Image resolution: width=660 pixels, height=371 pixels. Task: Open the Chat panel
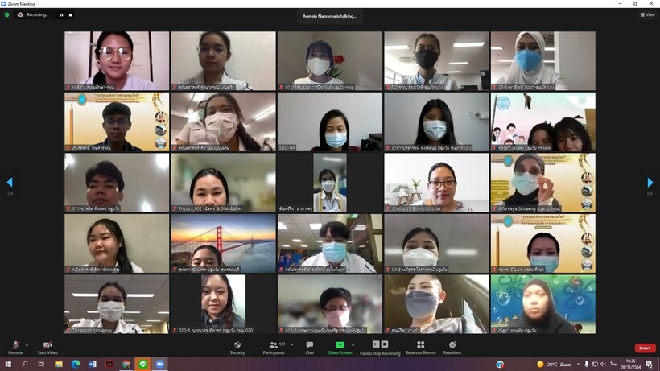309,345
